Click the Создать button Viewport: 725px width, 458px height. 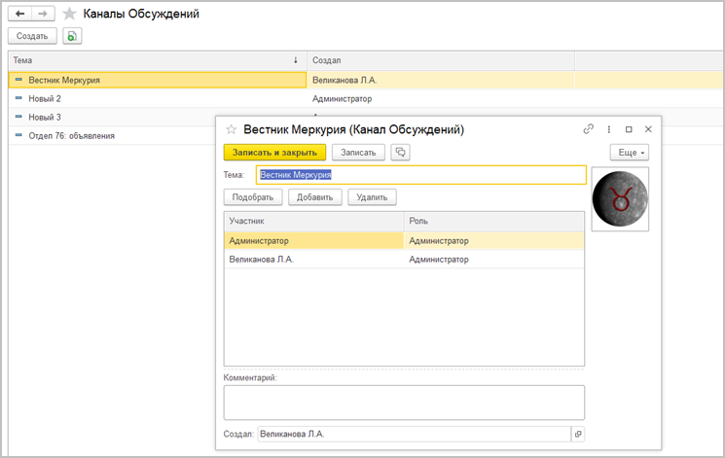[32, 36]
